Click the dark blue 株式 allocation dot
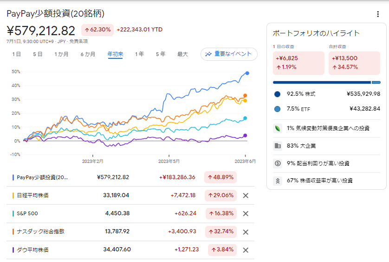Screen dimensions: 389x262 [278, 94]
